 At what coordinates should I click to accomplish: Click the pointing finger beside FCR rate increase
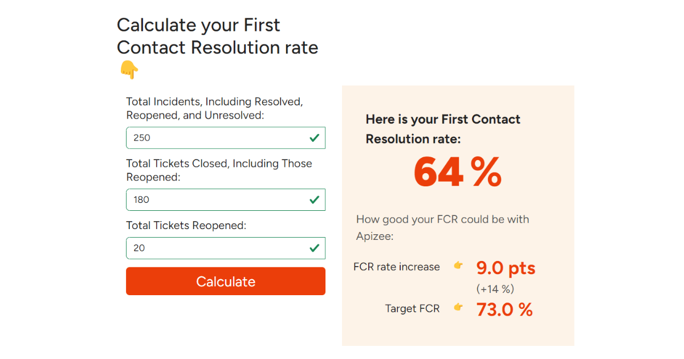point(459,266)
